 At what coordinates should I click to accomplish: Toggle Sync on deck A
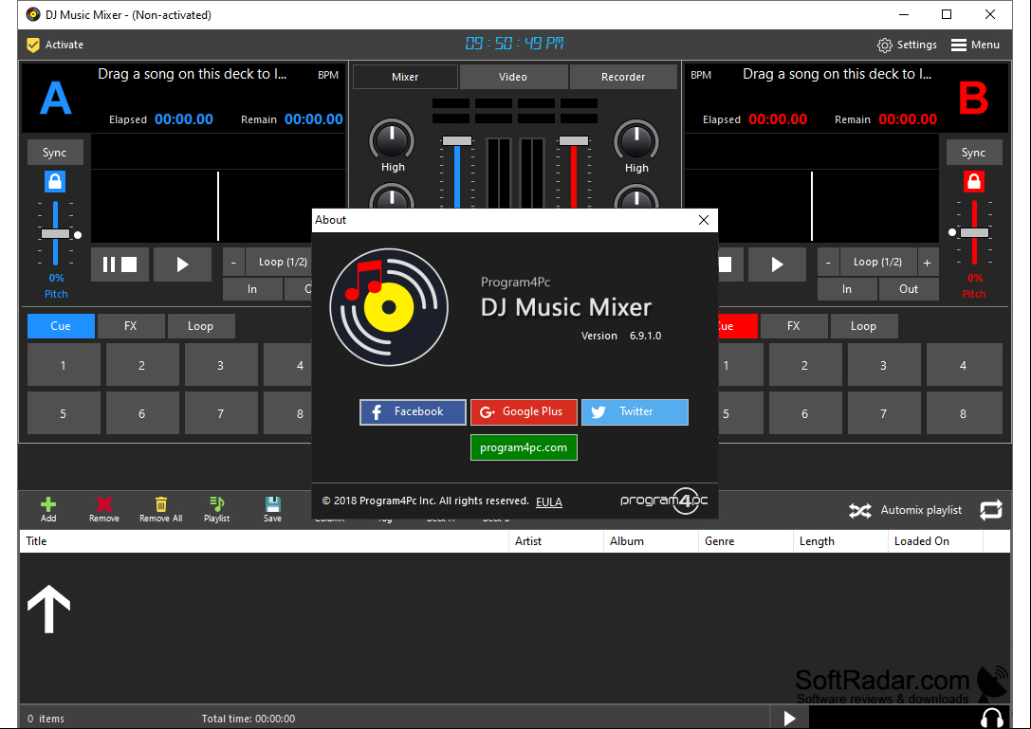click(55, 153)
